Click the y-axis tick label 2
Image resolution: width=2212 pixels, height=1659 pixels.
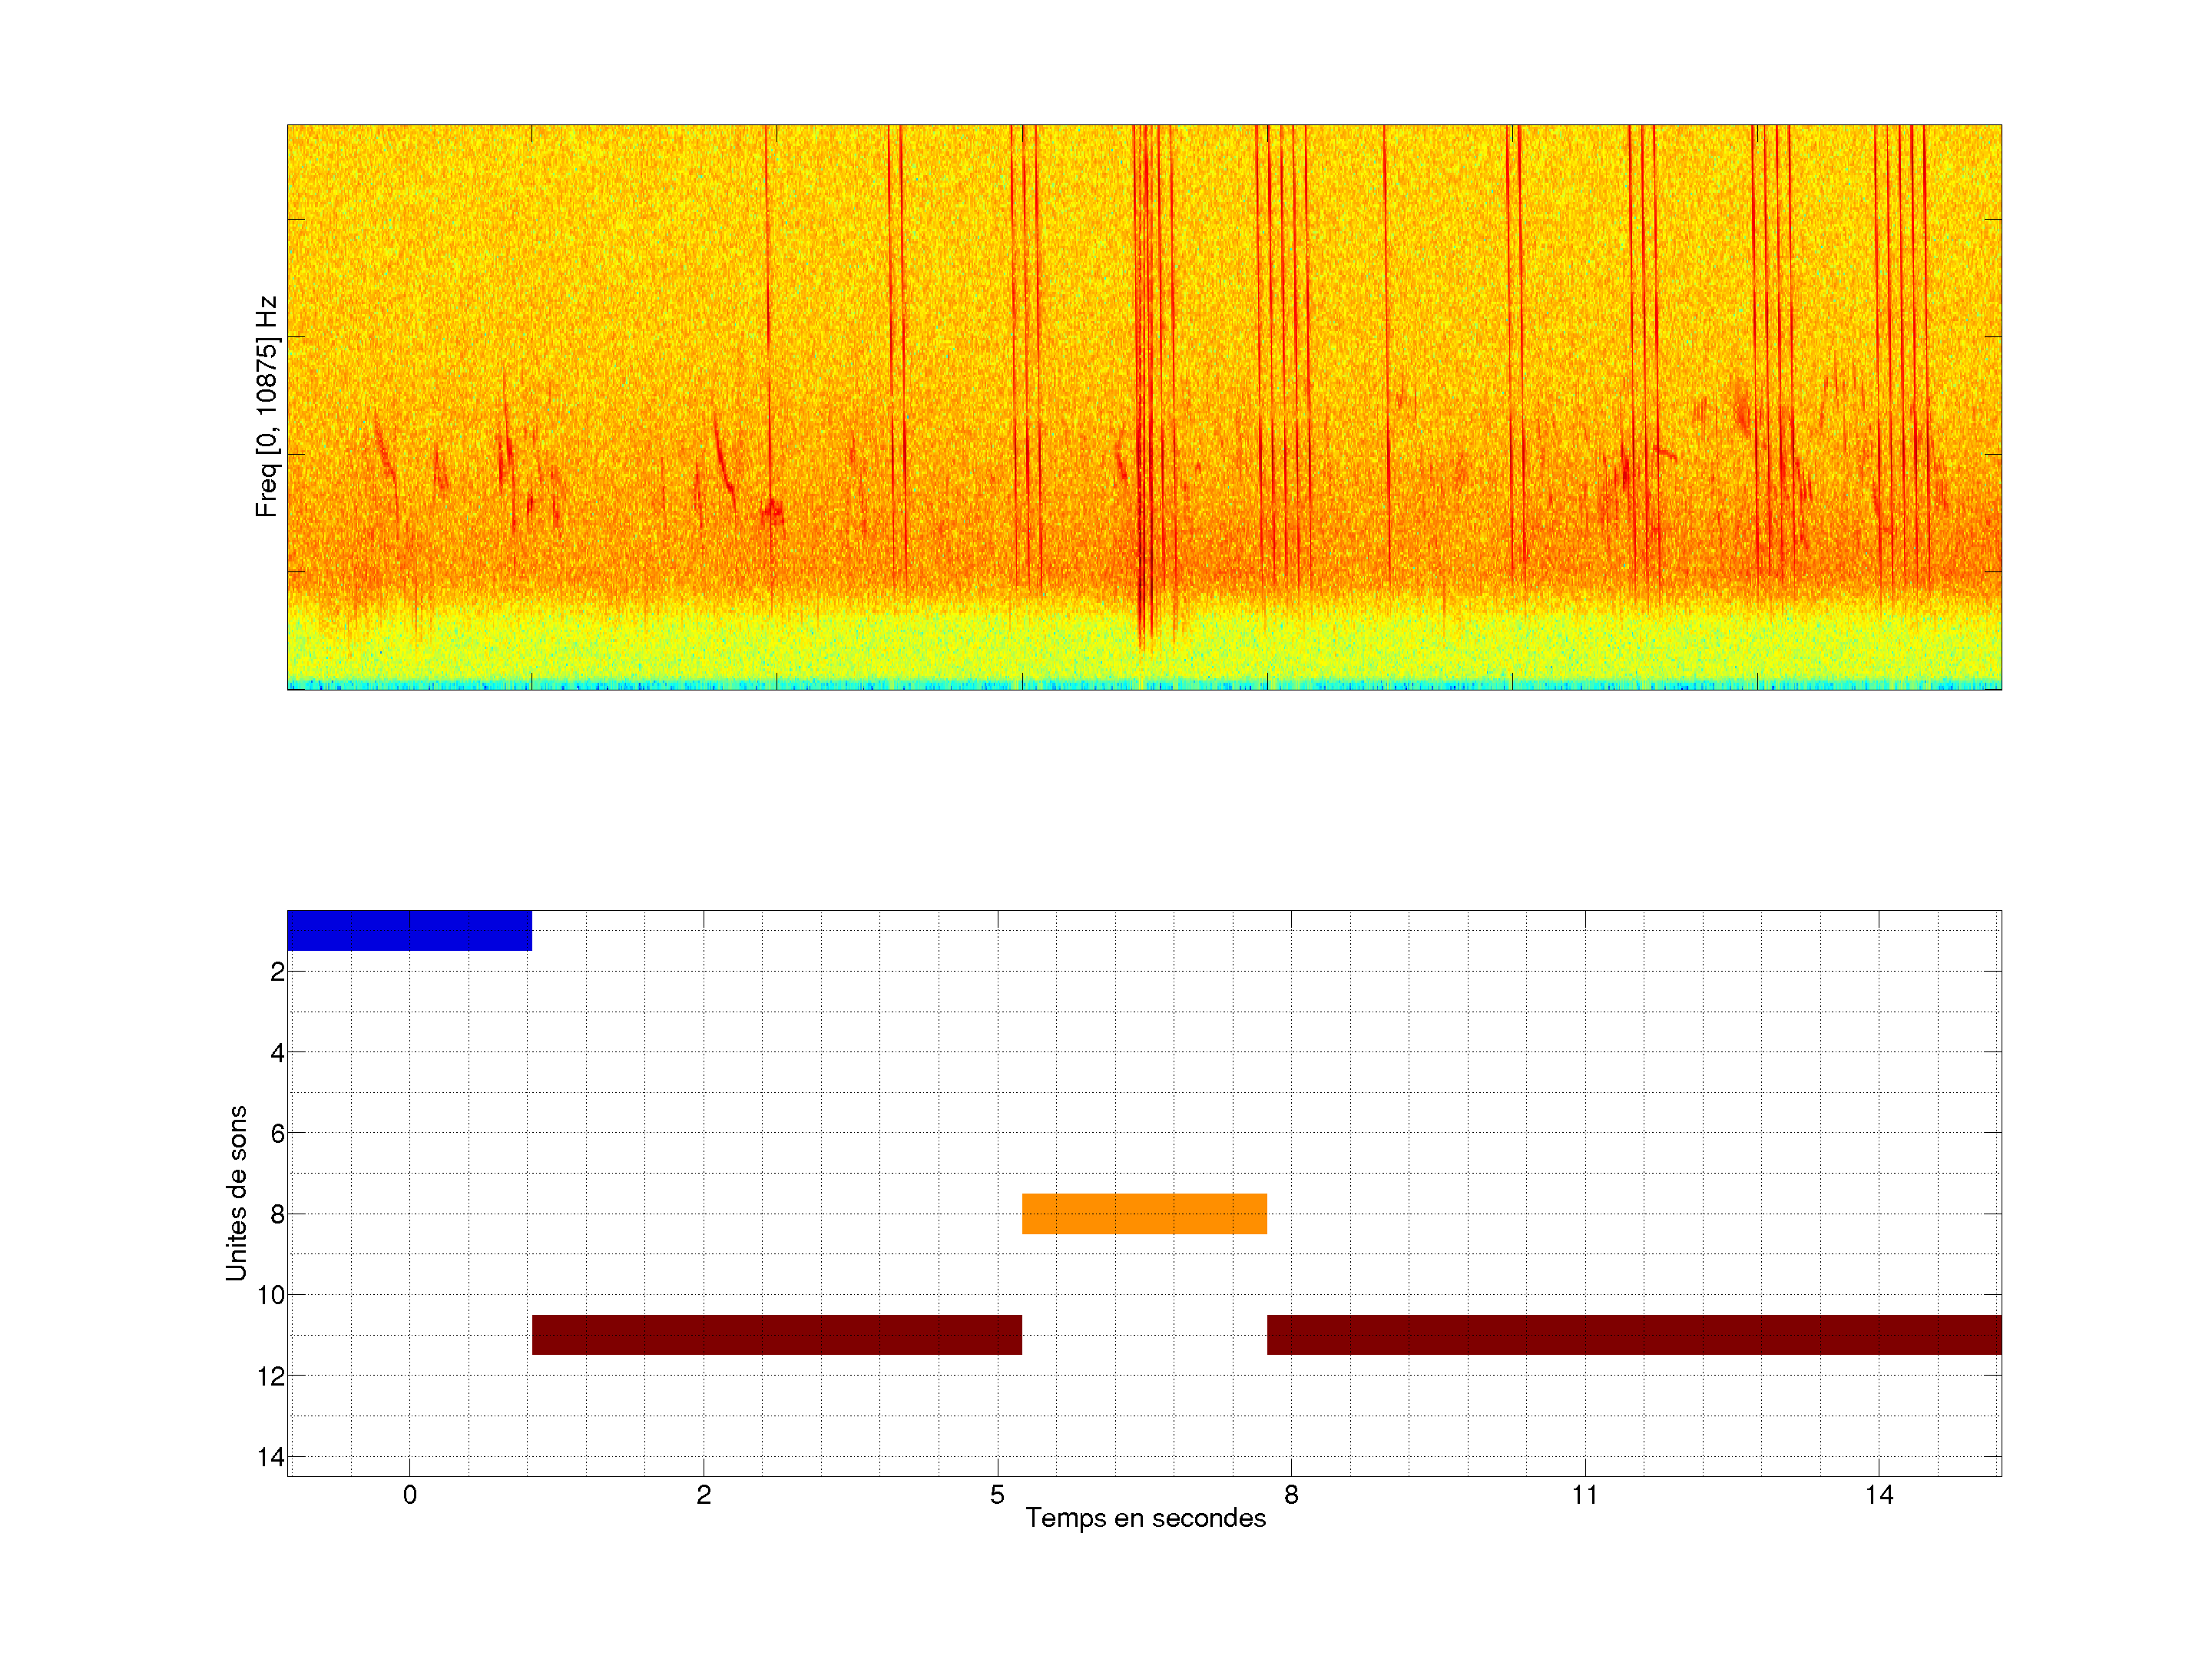pyautogui.click(x=277, y=972)
